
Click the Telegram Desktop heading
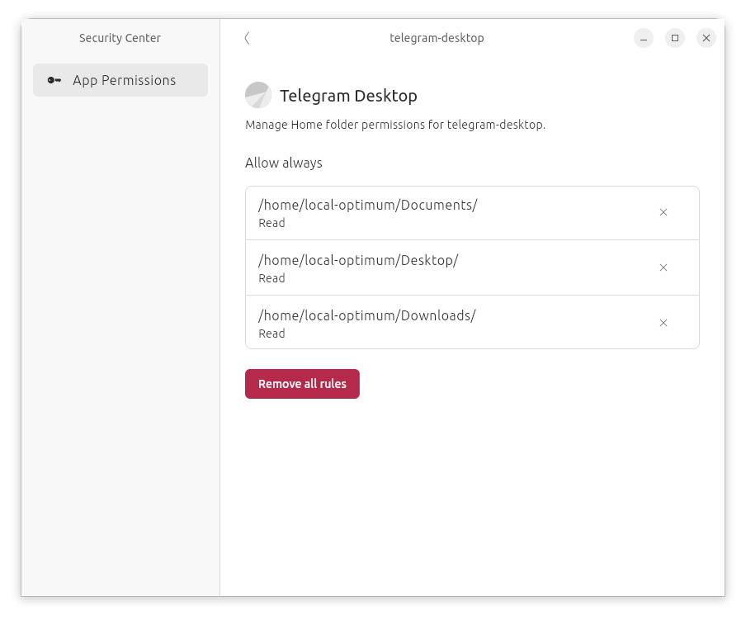(x=348, y=96)
